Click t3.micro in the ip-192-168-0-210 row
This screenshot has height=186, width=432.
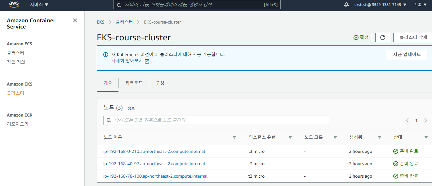click(256, 151)
